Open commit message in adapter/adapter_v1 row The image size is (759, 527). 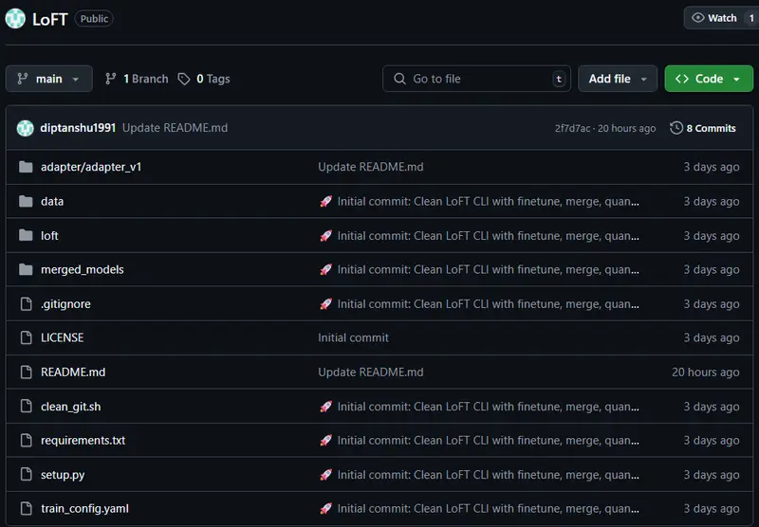(371, 167)
